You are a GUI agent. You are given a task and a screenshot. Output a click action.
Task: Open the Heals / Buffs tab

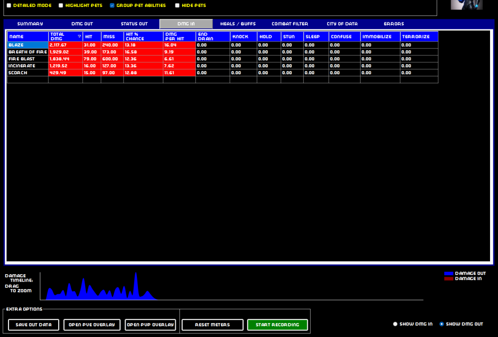pyautogui.click(x=238, y=24)
